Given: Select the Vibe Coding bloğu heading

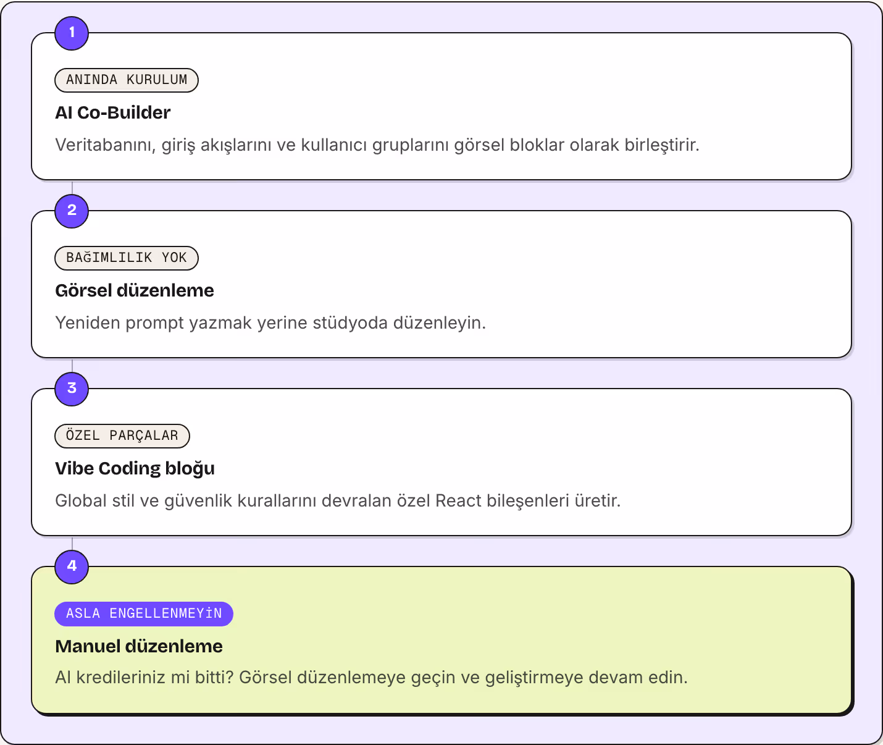Looking at the screenshot, I should (x=135, y=468).
